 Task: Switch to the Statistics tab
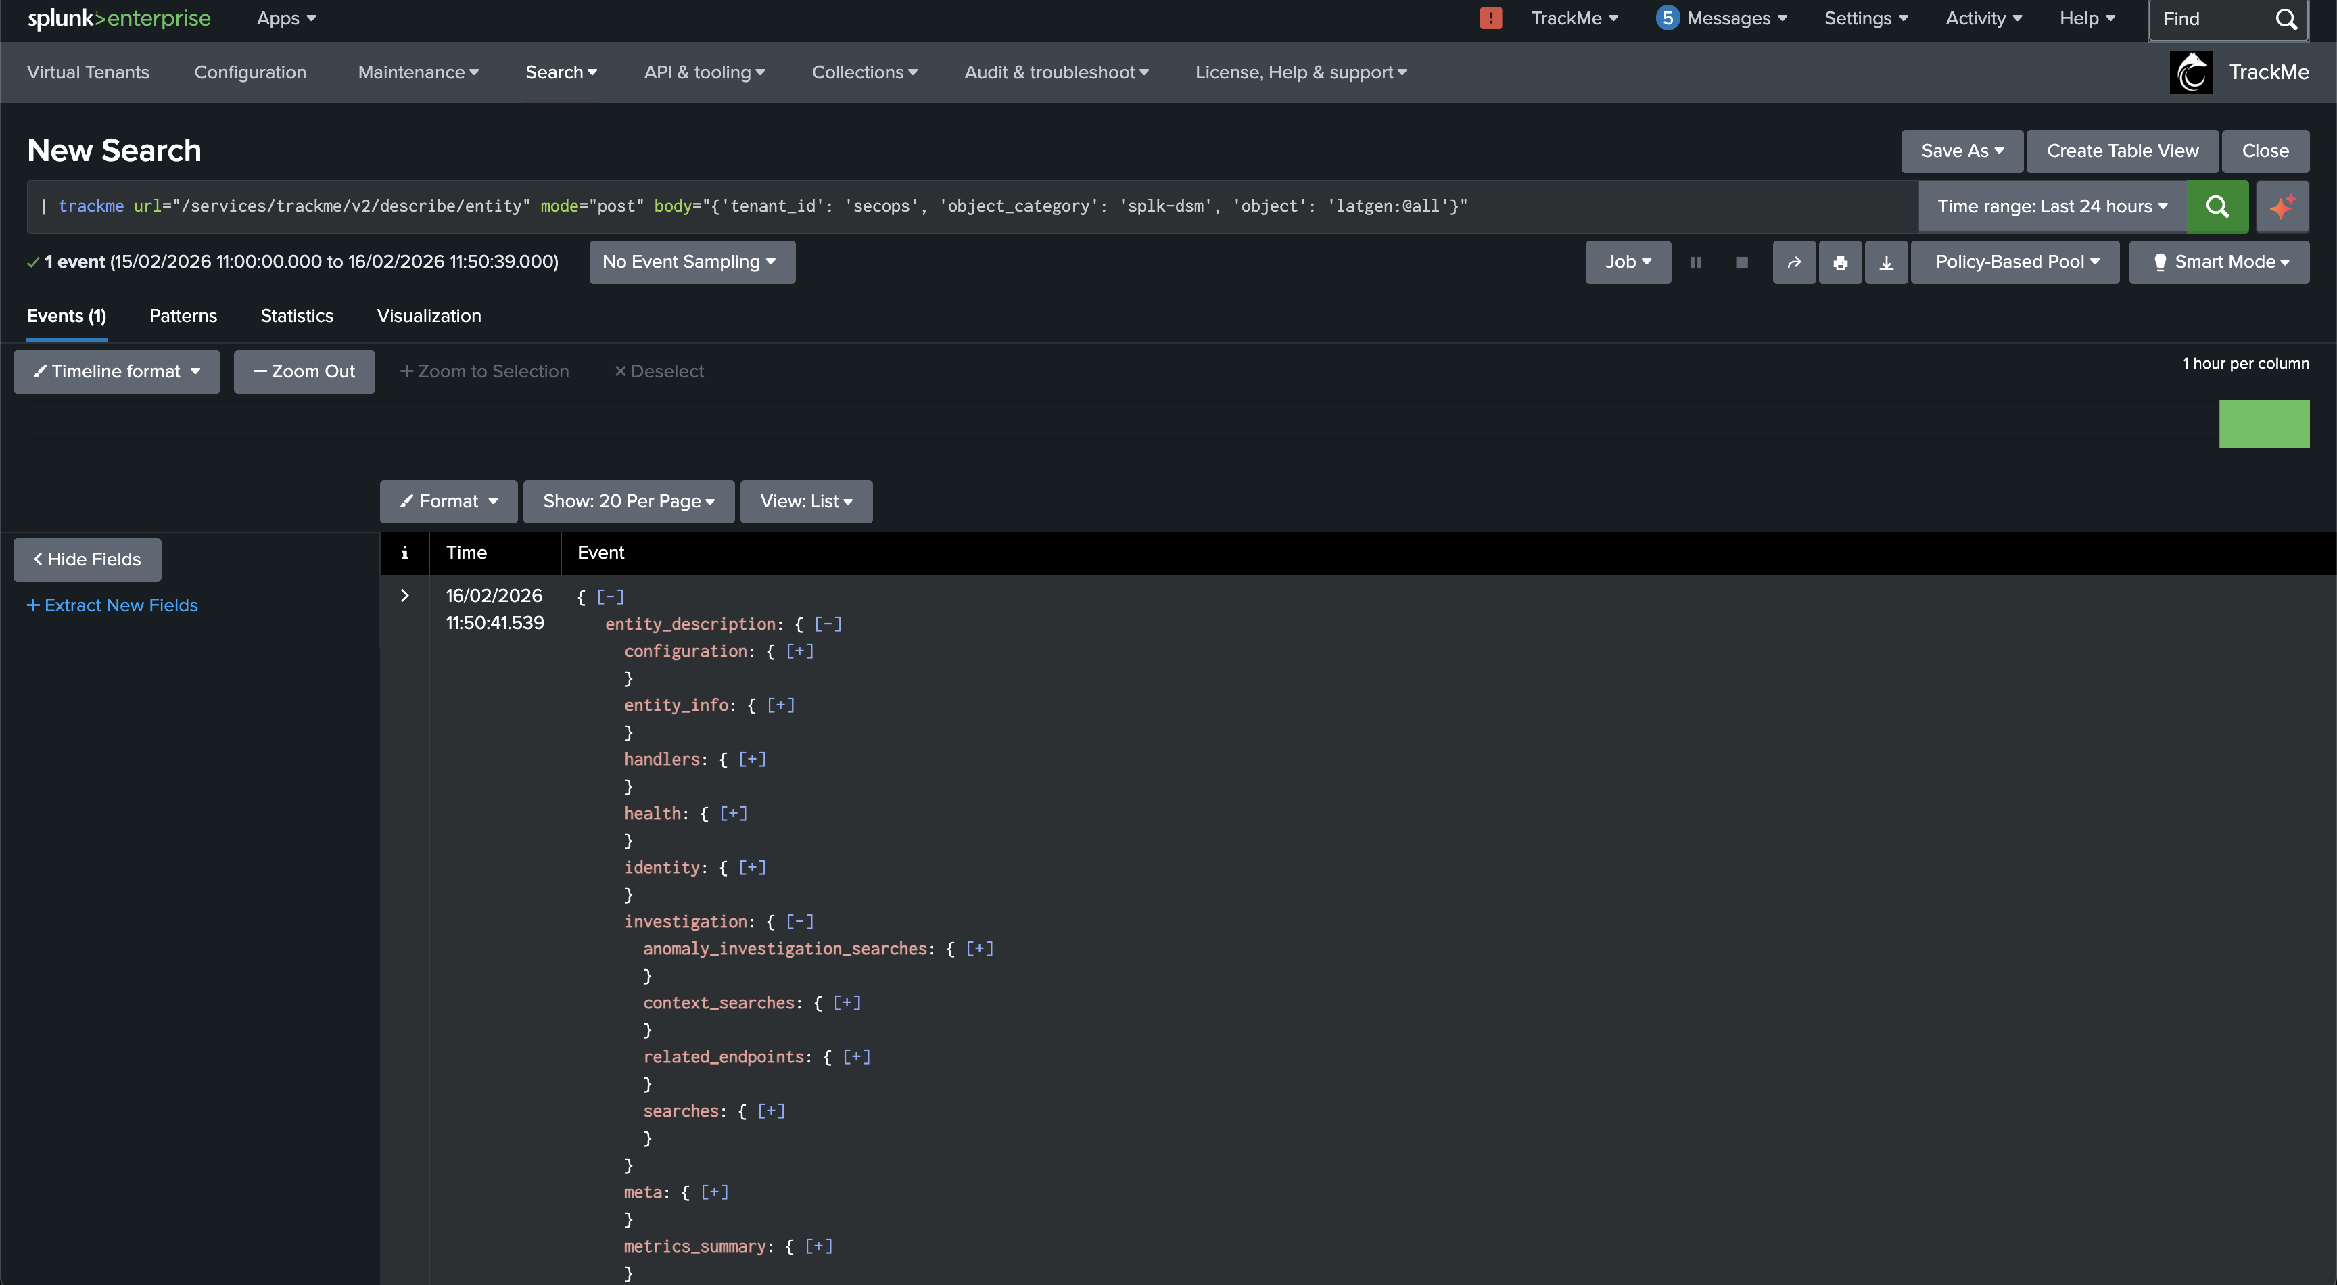[x=297, y=316]
